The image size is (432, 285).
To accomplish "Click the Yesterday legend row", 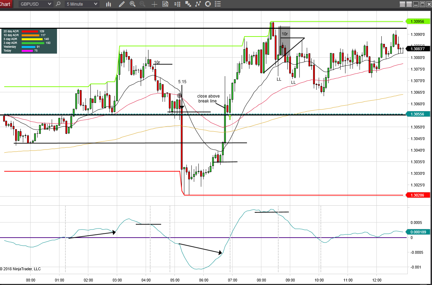I will [x=22, y=47].
